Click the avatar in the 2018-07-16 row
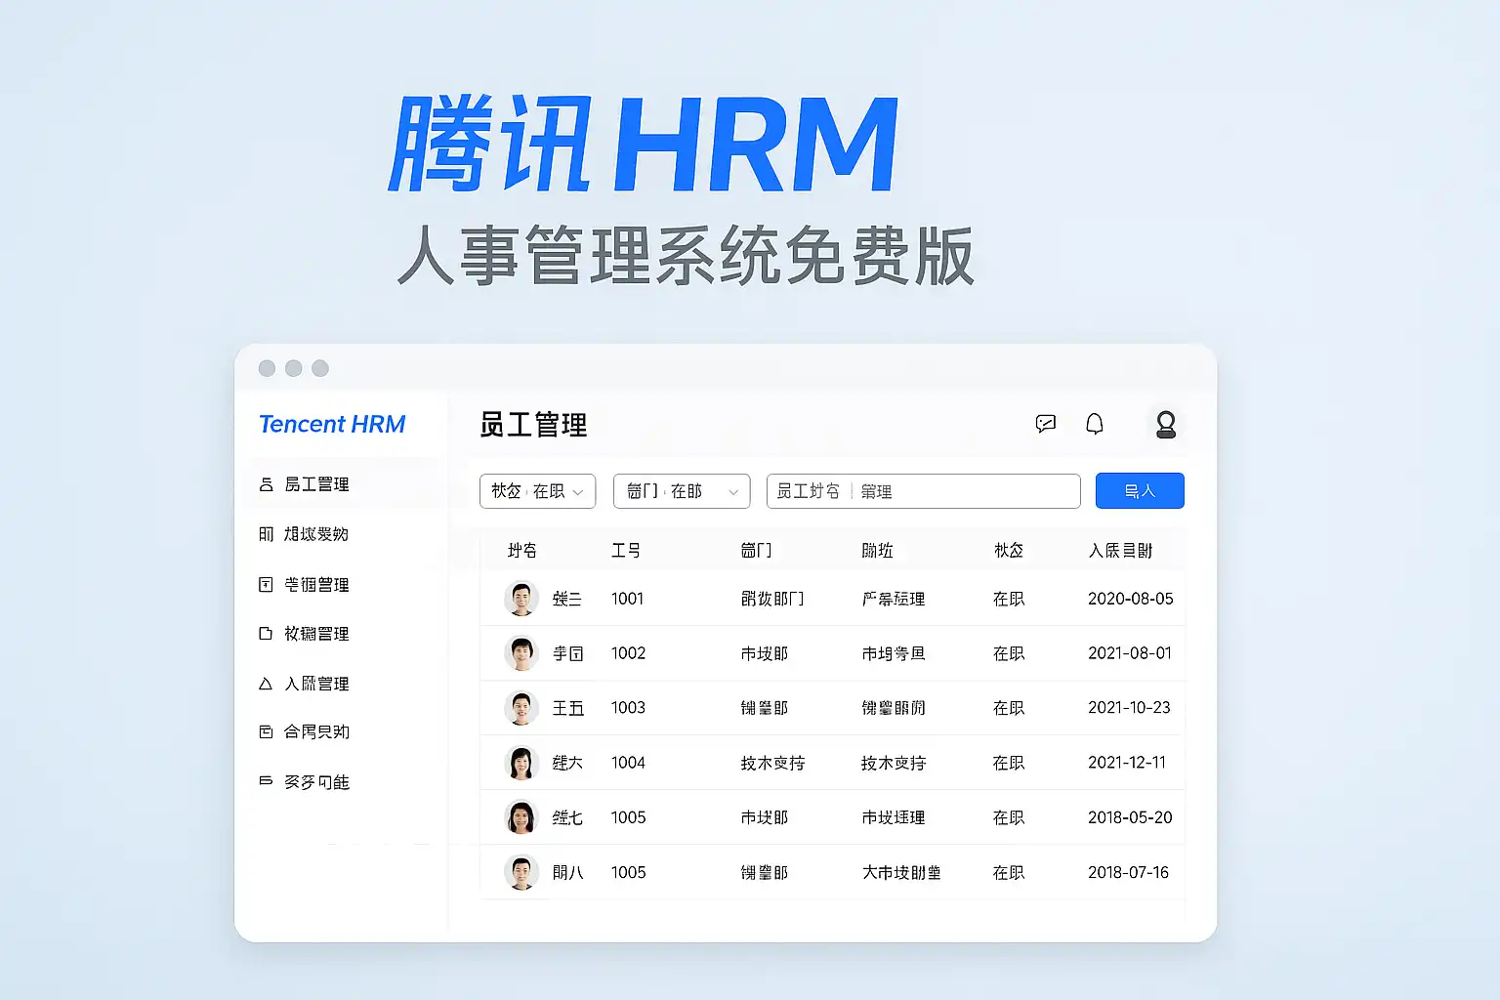This screenshot has height=1000, width=1500. pos(521,872)
